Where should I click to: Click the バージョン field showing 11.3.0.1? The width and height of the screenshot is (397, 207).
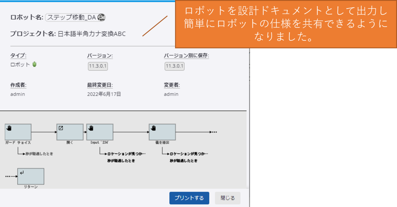pos(97,66)
